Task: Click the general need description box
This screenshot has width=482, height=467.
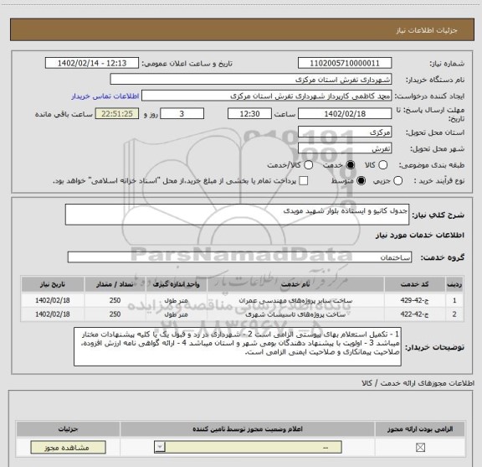Action: [x=237, y=215]
